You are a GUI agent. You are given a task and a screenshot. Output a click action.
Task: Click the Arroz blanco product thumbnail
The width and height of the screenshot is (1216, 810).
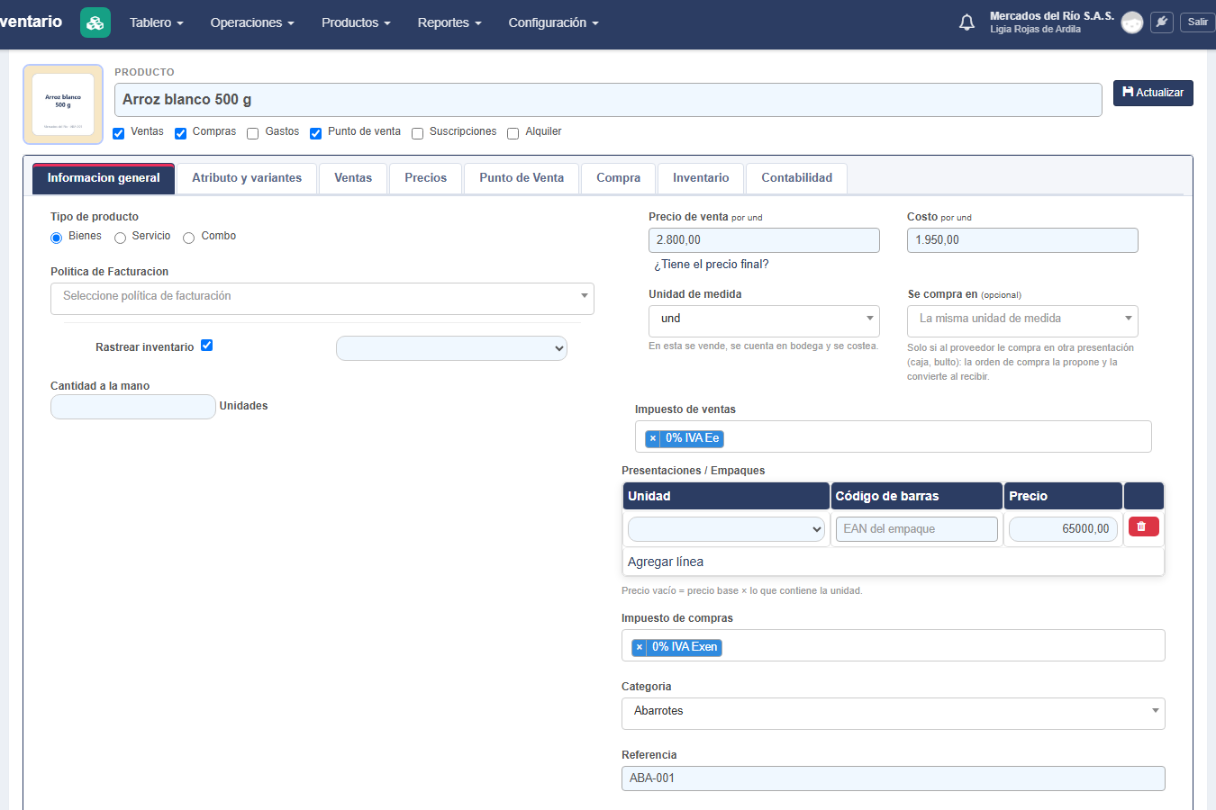pyautogui.click(x=63, y=104)
